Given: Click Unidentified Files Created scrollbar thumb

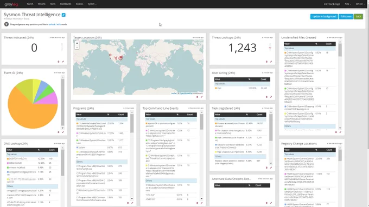Looking at the screenshot, I should pos(340,50).
